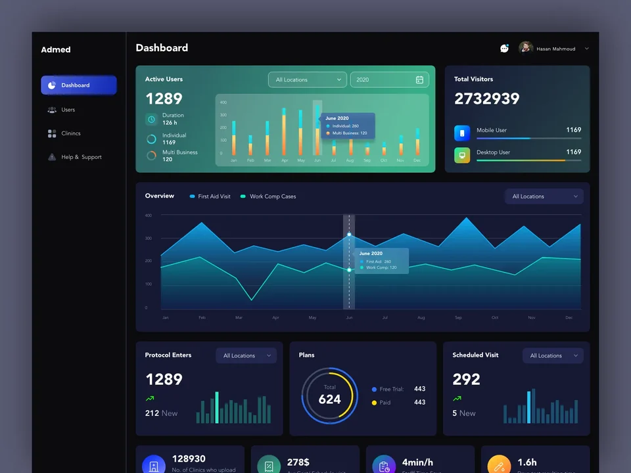Open Scheduled Visit All Locations dropdown
631x473 pixels.
click(x=553, y=355)
